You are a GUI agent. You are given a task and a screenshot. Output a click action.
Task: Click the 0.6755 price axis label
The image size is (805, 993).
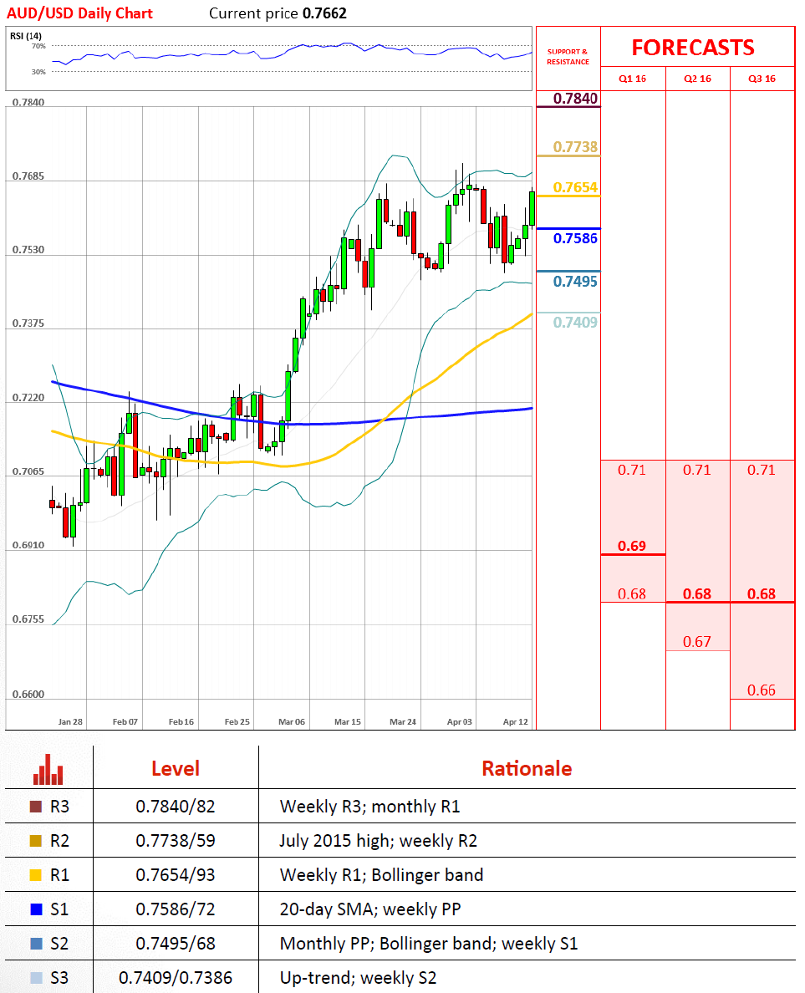point(28,619)
